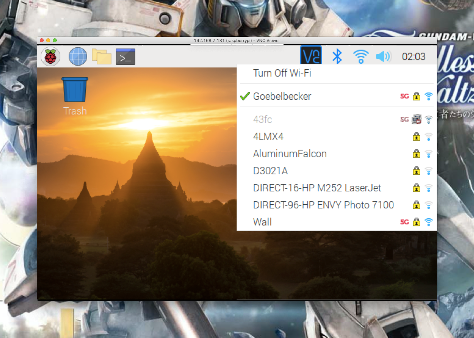The image size is (474, 338).
Task: Click the Wi-Fi network tray icon
Action: (361, 56)
